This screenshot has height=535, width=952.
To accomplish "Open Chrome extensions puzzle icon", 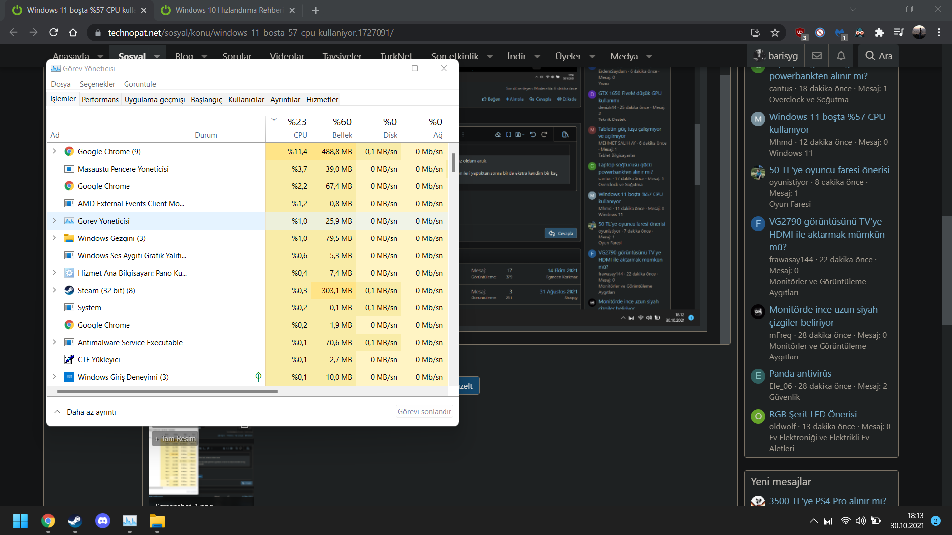I will 879,33.
